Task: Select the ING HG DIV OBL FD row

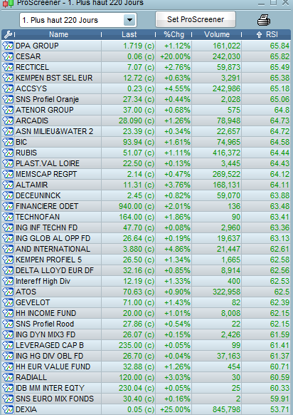Action: pyautogui.click(x=146, y=356)
